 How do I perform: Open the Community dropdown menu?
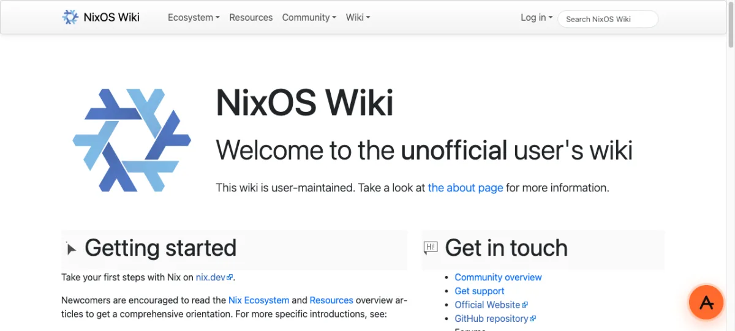309,18
